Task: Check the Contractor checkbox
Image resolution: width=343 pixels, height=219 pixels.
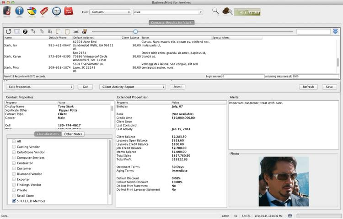Action: click(x=14, y=163)
